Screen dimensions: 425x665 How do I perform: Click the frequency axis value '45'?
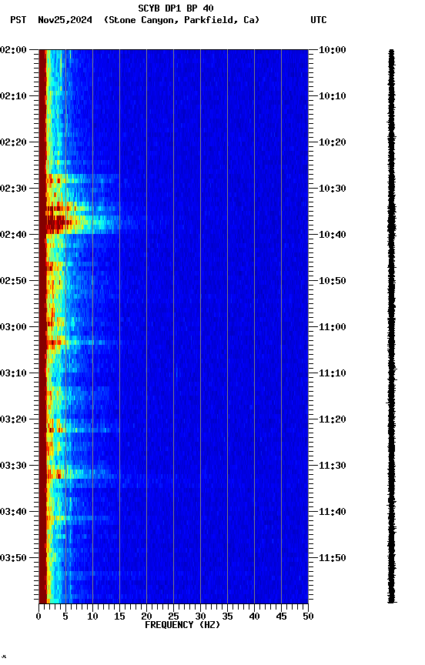click(x=281, y=617)
